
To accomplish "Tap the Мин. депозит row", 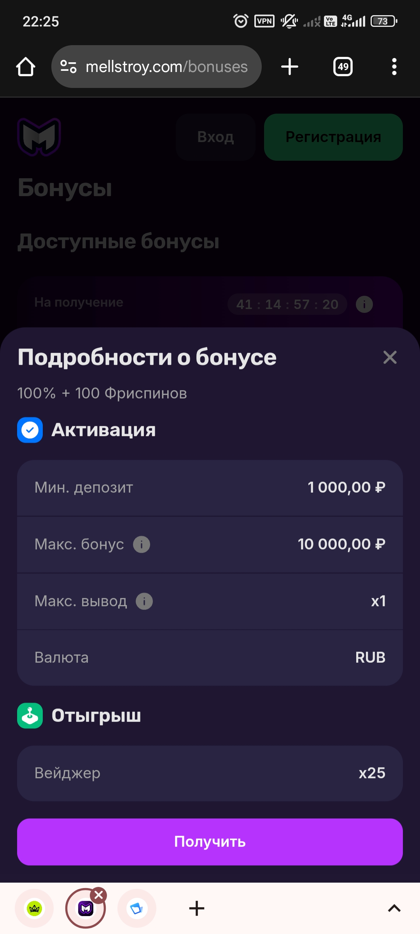I will coord(210,488).
